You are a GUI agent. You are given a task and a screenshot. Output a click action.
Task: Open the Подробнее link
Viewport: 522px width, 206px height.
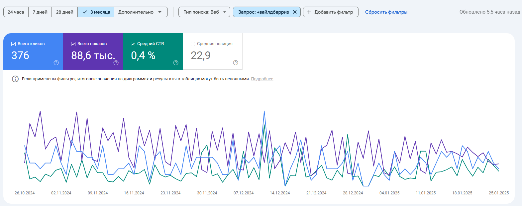[x=262, y=79]
